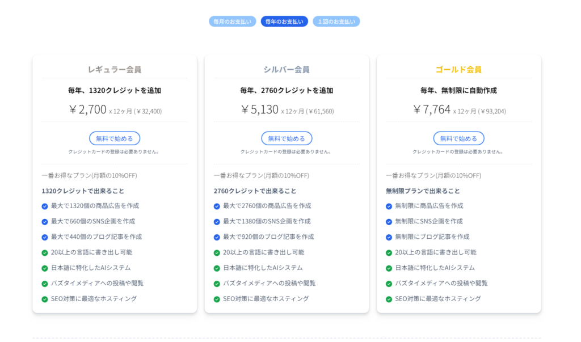Click green check for 日本語に特化したAIシステム in ゴールド会員
Viewport: 581px width, 342px height.
tap(389, 268)
